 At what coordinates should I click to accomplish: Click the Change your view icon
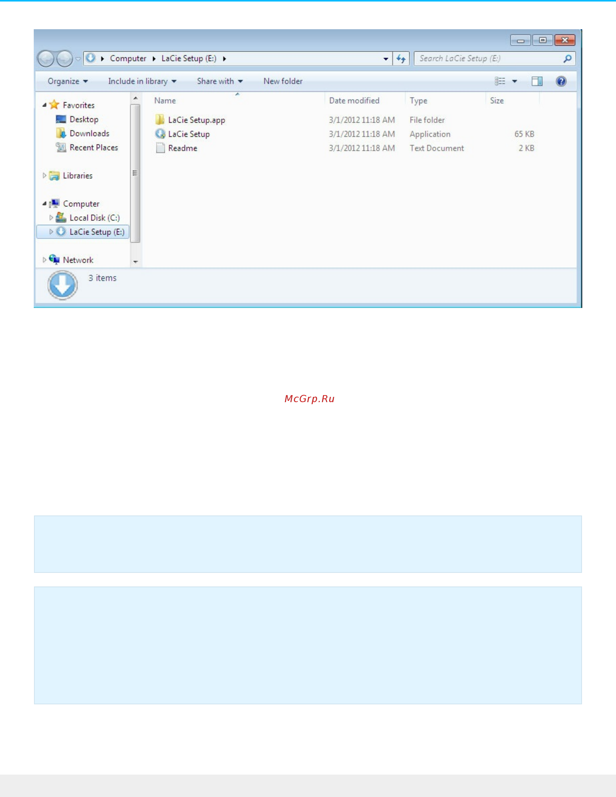pos(500,81)
